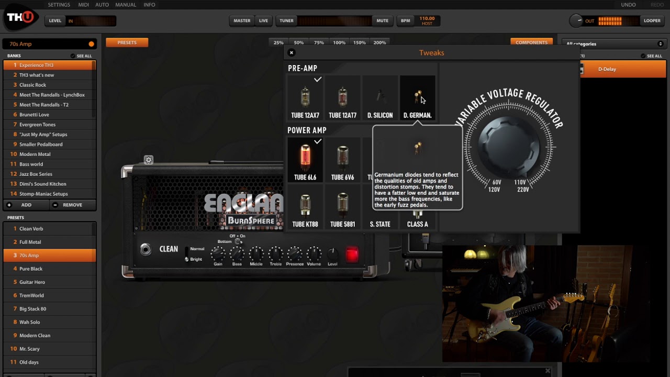Image resolution: width=670 pixels, height=377 pixels.
Task: Choose the D. Silicon diode icon
Action: 380,97
